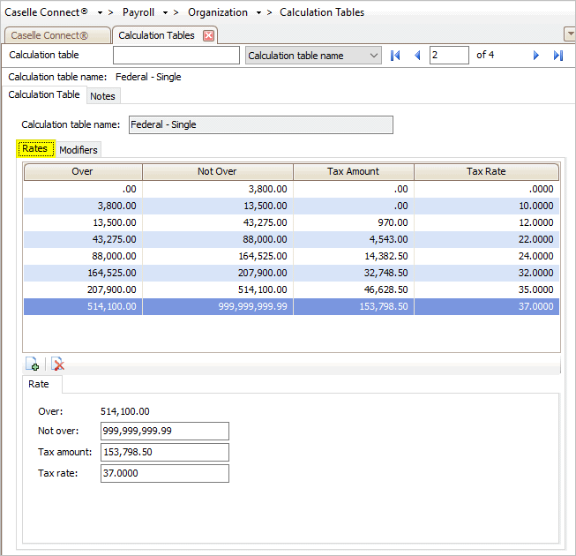The image size is (576, 556).
Task: Jump to the last calculation table record
Action: coord(557,56)
